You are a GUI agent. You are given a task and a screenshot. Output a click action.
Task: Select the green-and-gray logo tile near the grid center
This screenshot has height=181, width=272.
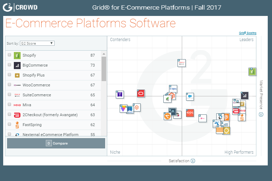pyautogui.click(x=167, y=99)
